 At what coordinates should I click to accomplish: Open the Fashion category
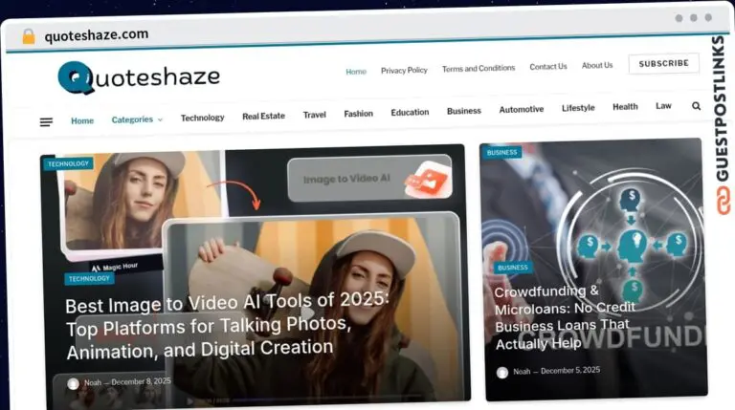coord(359,114)
